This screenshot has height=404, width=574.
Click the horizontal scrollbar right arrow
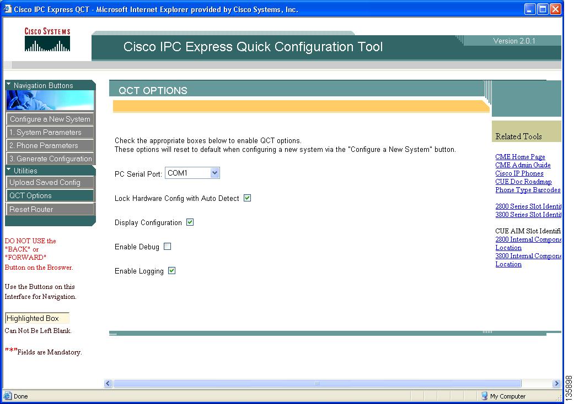557,383
